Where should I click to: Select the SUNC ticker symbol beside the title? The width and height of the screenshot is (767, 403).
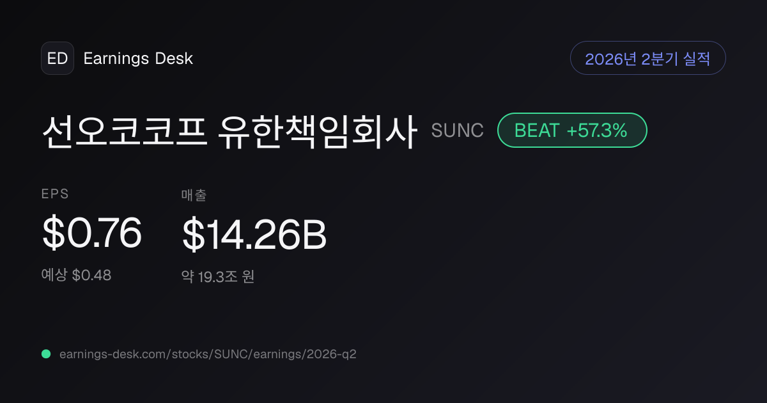tap(458, 130)
